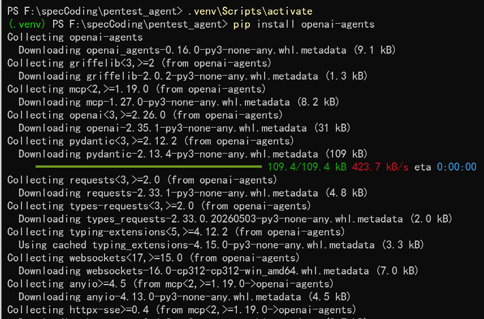Click the '0:00:00' eta value
This screenshot has height=319, width=484.
(x=456, y=167)
